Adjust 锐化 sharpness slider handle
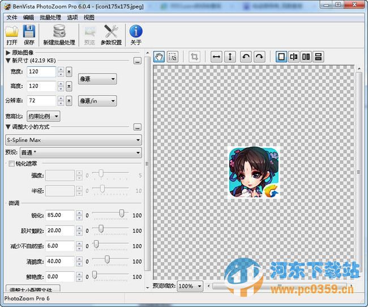 122,214
